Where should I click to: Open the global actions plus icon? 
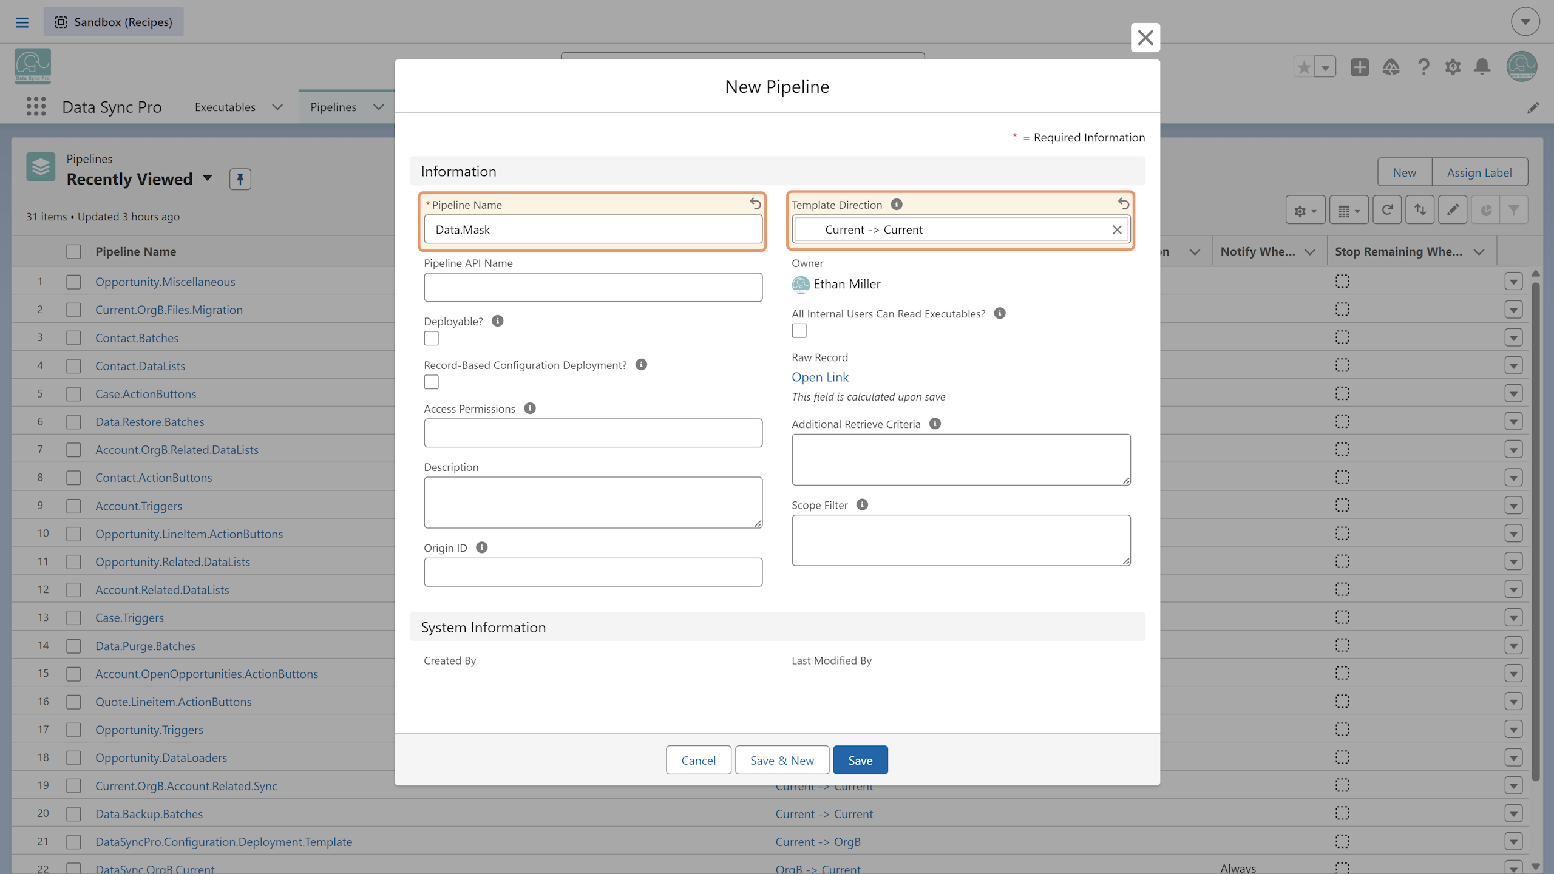(1360, 67)
